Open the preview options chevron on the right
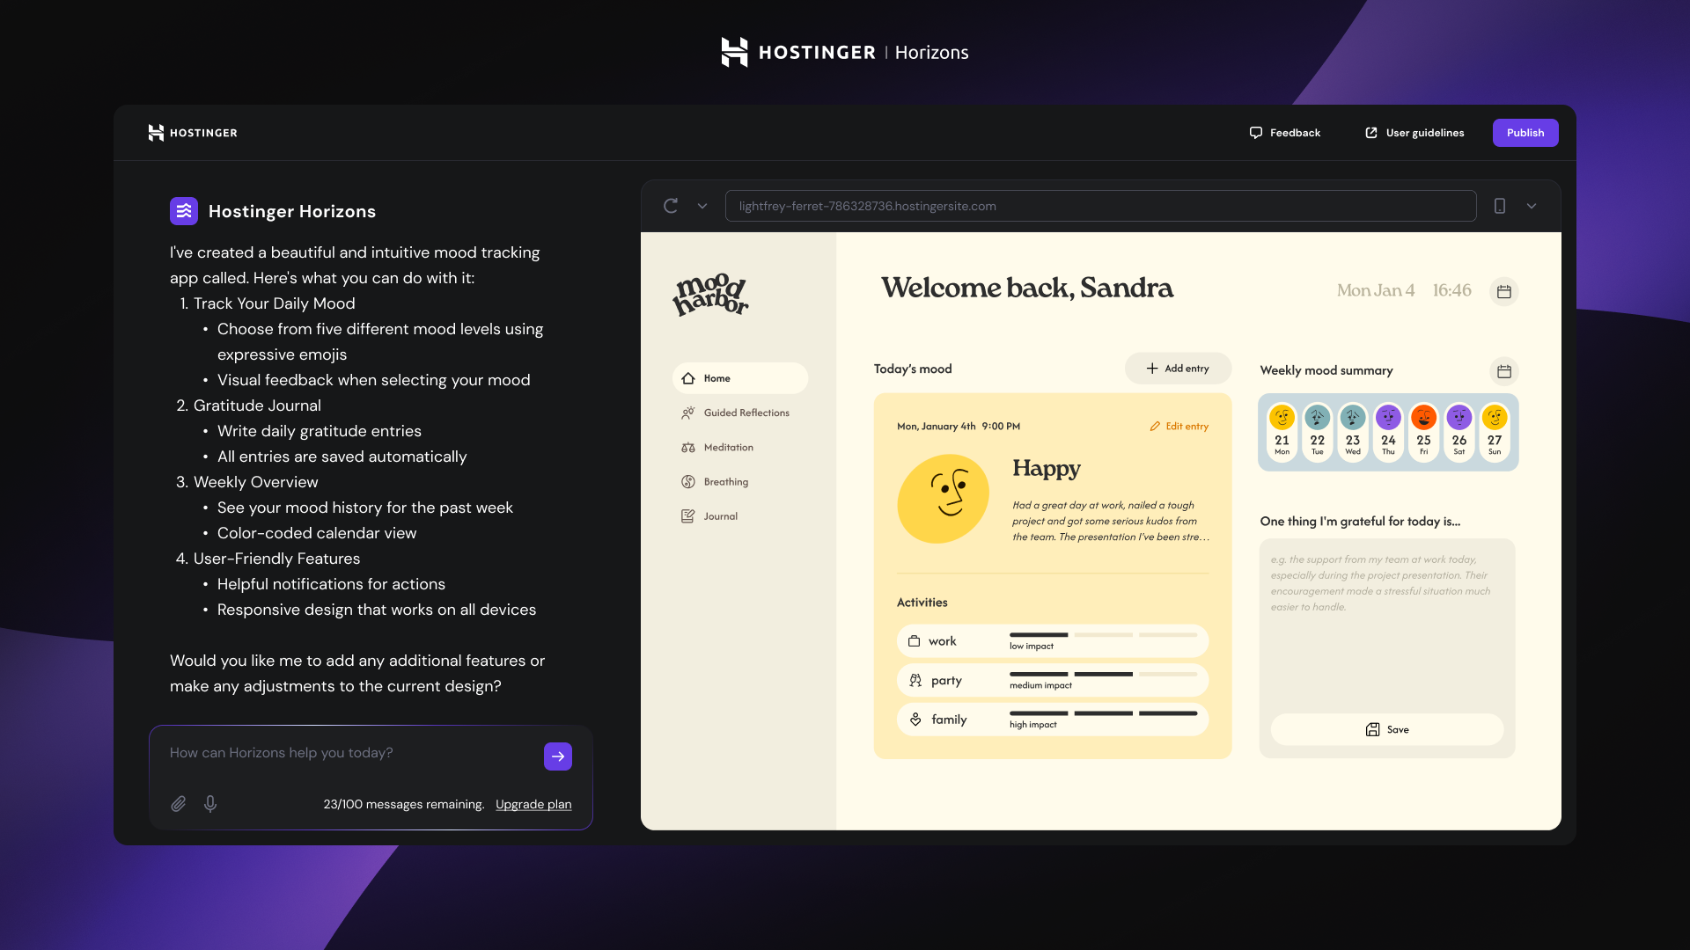The width and height of the screenshot is (1690, 950). click(x=1532, y=205)
